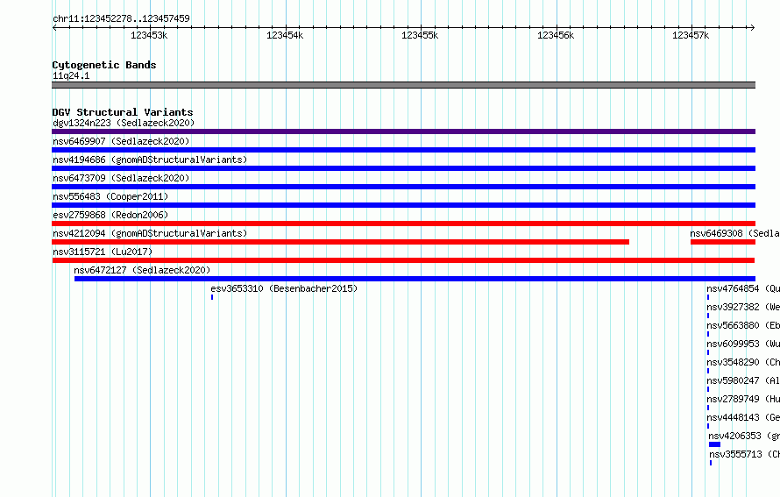
Task: Open the nsv5663880 variant label
Action: click(x=743, y=325)
